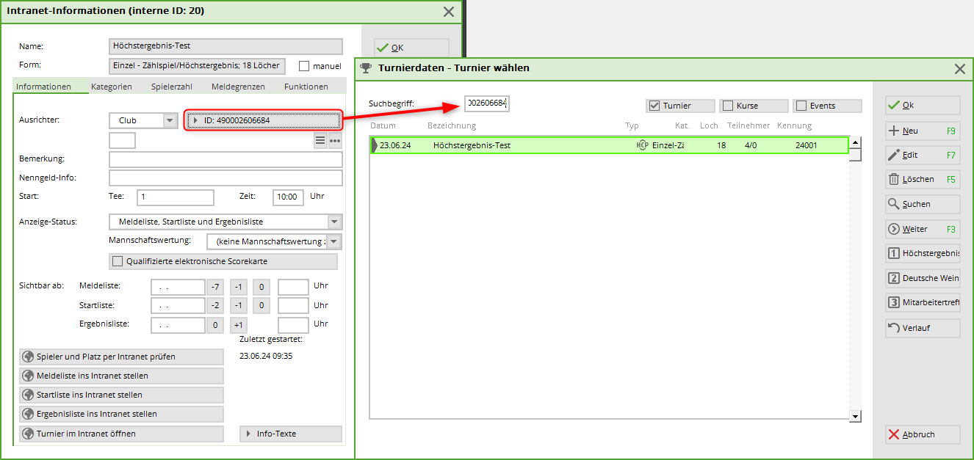
Task: Click the Bemerkung input field
Action: [x=226, y=159]
